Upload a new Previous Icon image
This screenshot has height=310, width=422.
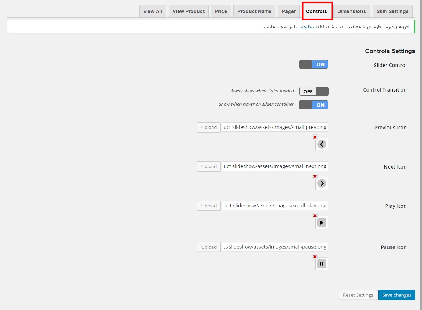coord(209,127)
